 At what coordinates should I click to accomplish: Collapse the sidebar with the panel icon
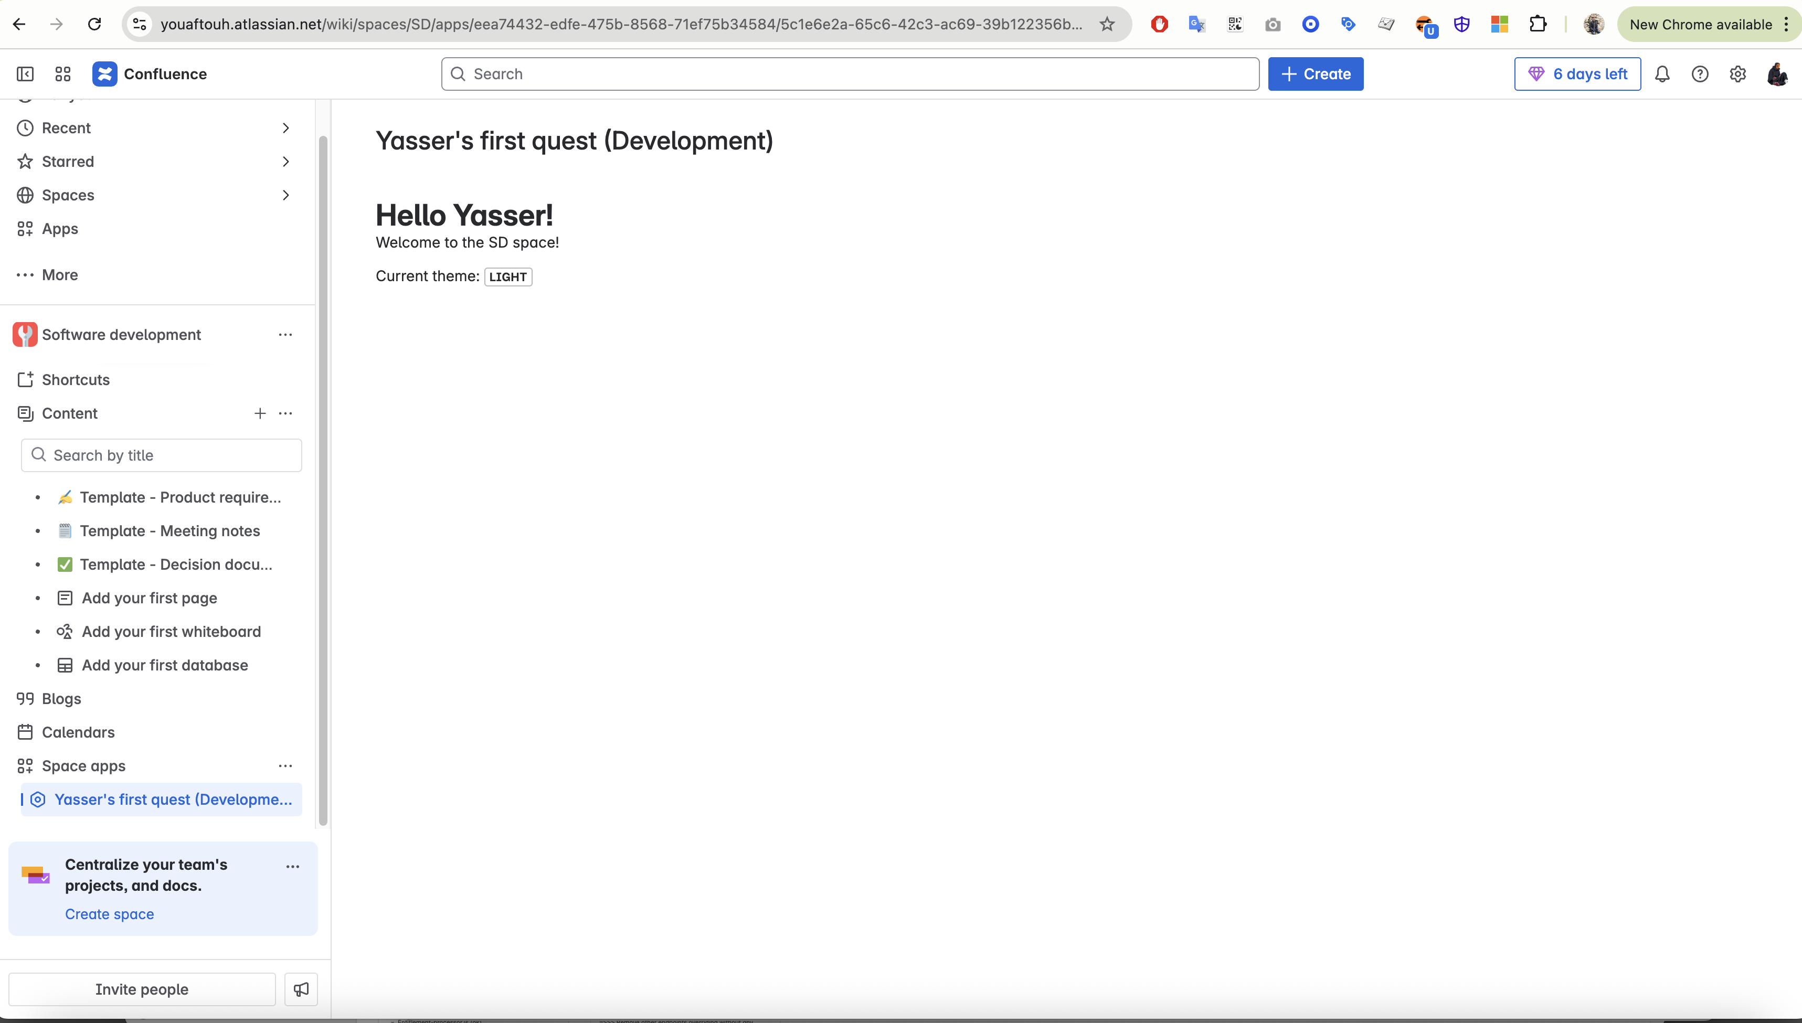tap(25, 74)
